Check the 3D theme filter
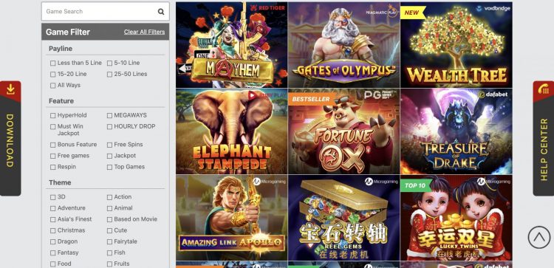The image size is (554, 268). [x=53, y=197]
